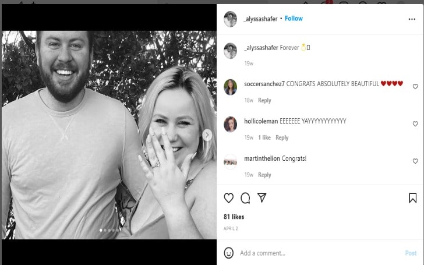Like soccersanchez7's comment
Screen dimensions: 424x265
coord(415,87)
